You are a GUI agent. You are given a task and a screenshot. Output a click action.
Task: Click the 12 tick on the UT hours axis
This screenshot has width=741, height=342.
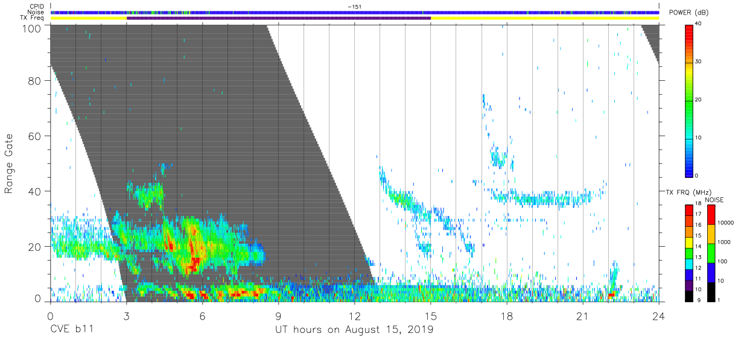(x=354, y=315)
